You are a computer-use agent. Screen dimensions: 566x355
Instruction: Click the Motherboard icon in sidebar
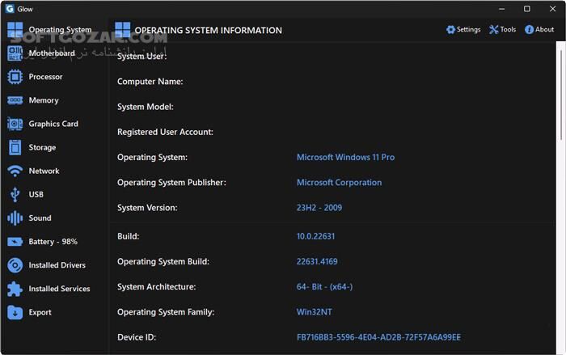[15, 53]
